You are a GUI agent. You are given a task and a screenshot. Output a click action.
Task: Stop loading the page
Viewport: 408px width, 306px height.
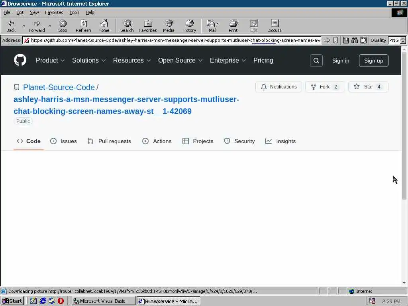63,26
